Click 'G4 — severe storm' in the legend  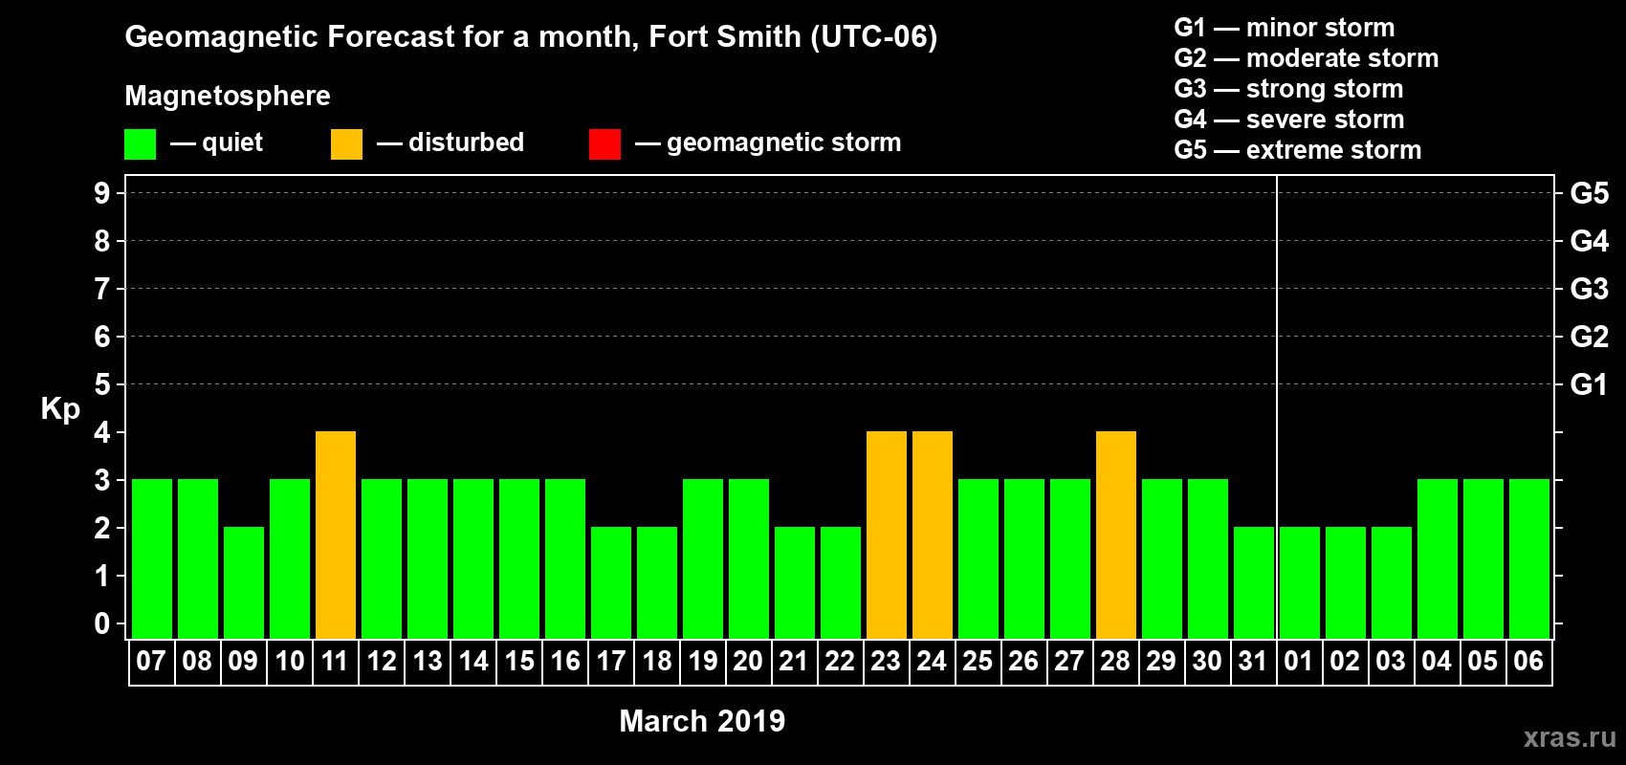coord(1289,120)
